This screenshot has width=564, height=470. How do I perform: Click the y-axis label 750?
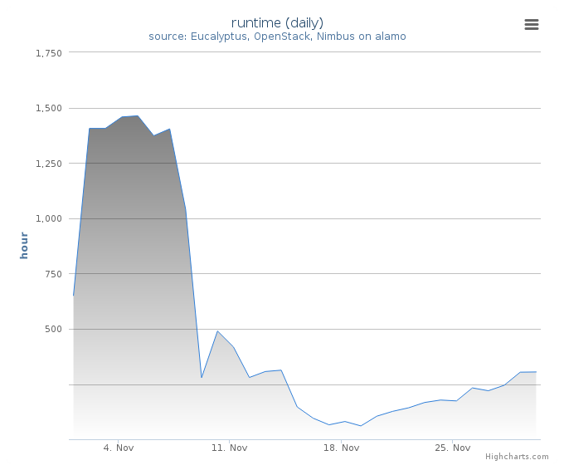pos(53,274)
